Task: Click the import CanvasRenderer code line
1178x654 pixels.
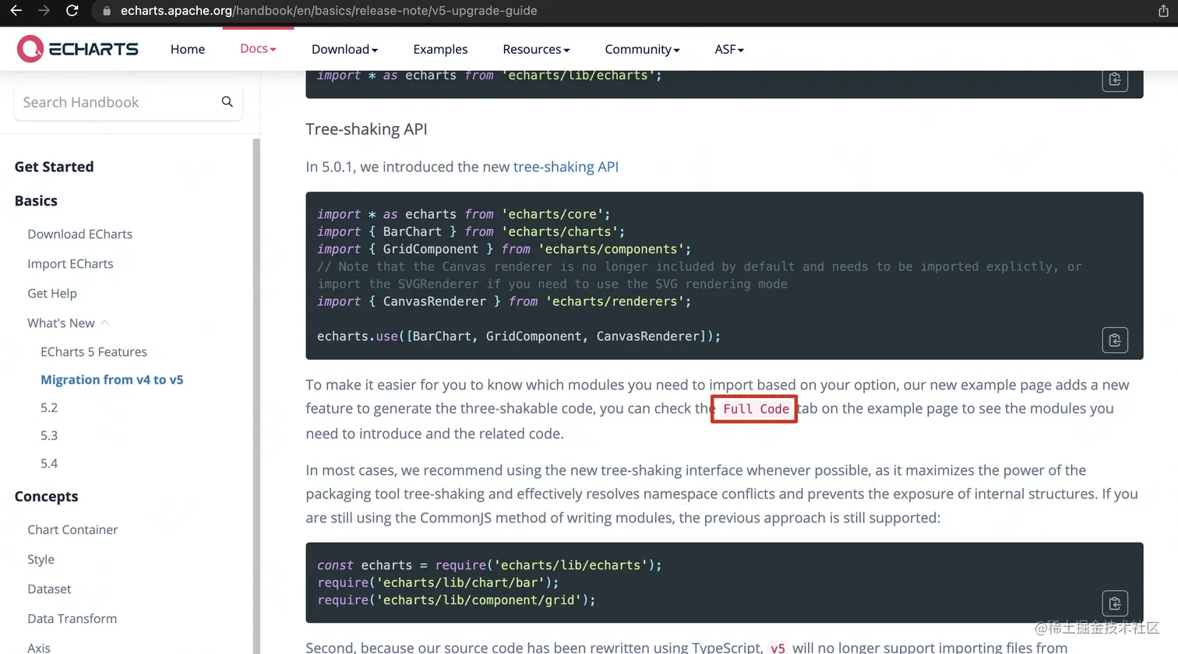Action: 504,301
